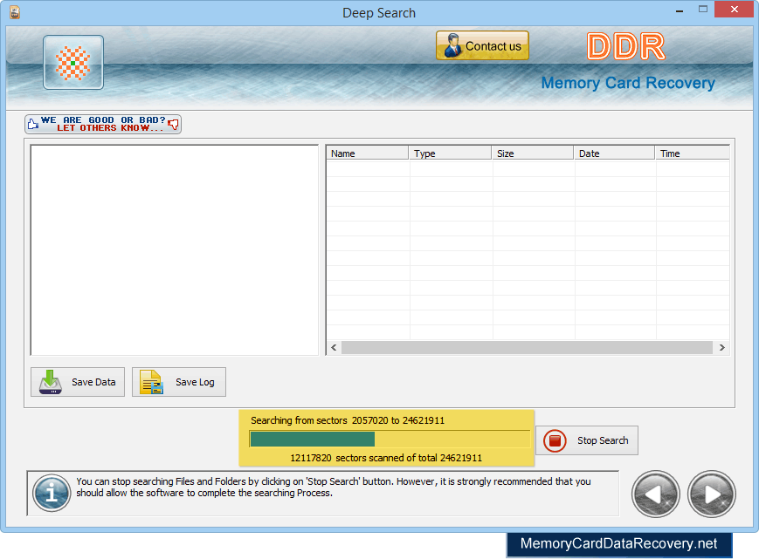Viewport: 759px width, 559px height.
Task: Click the application icon in the title bar
Action: point(15,12)
